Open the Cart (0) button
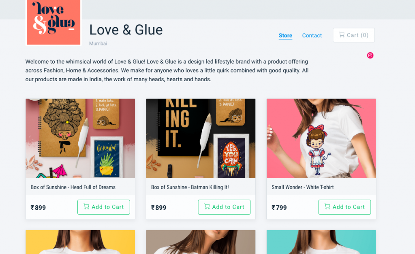 tap(353, 35)
